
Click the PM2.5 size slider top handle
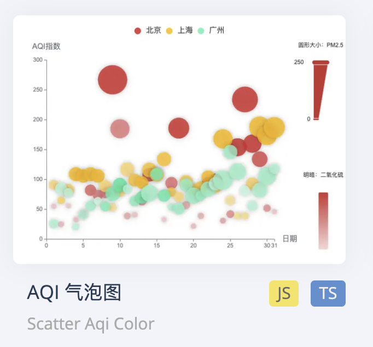[x=321, y=62]
